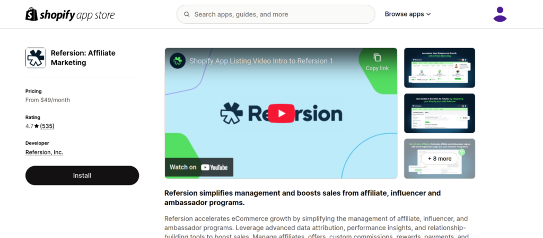Select the From $49/month pricing text
Screen dimensions: 543x238
(x=47, y=100)
